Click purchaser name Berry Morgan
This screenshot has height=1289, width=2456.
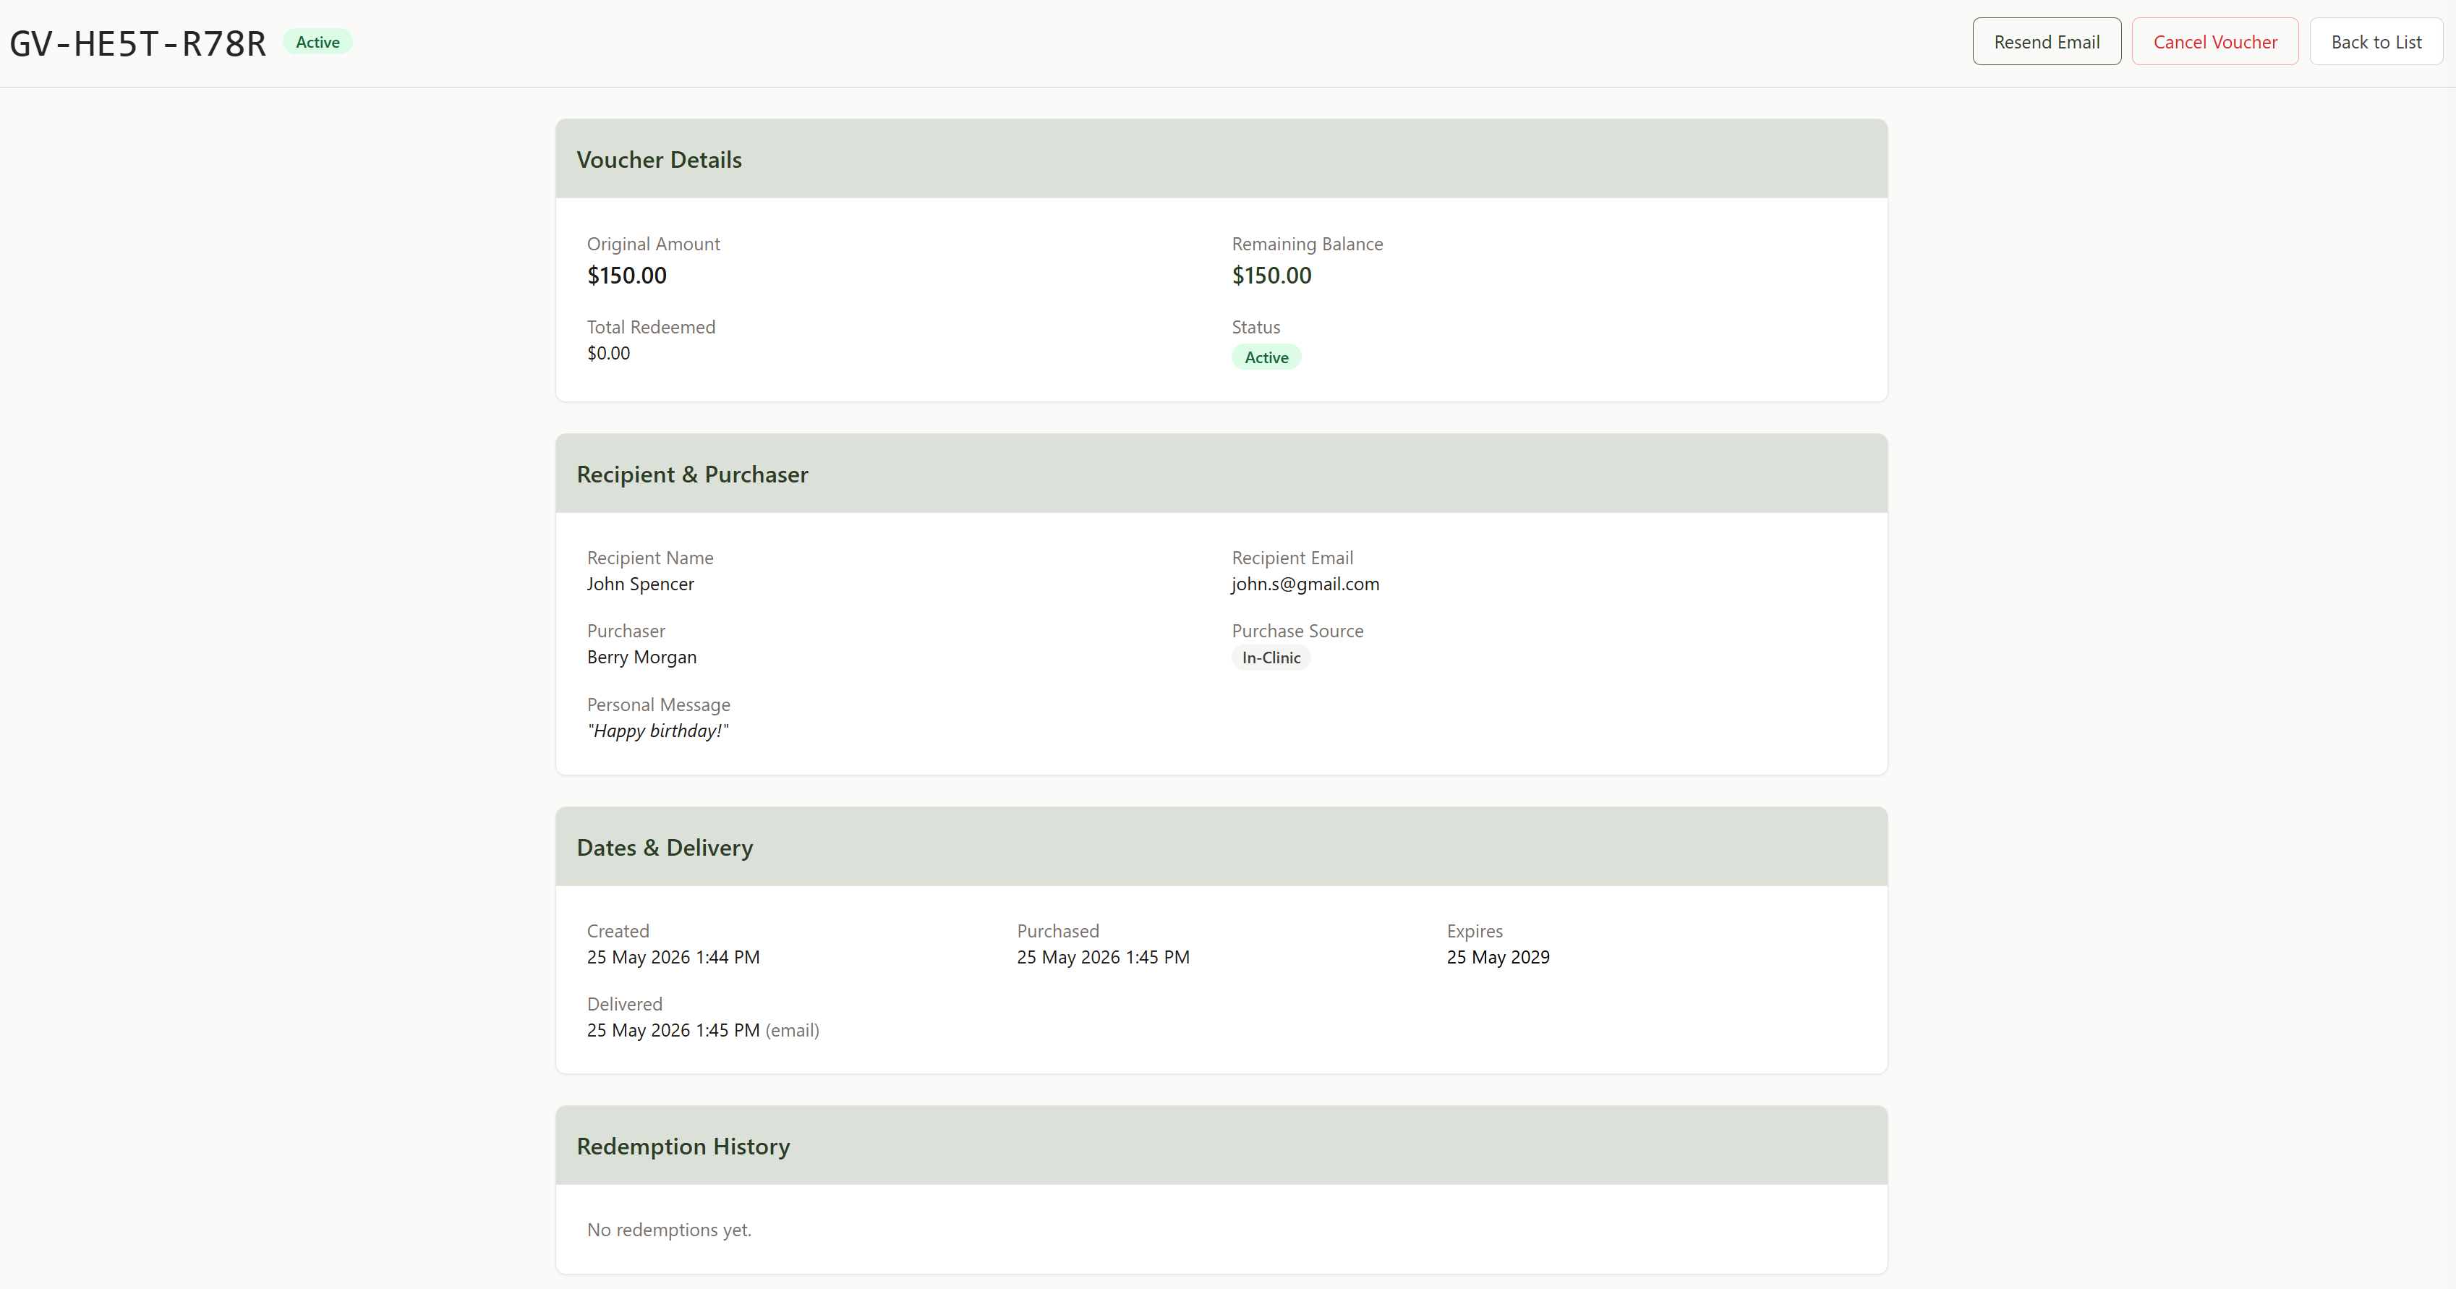tap(641, 657)
